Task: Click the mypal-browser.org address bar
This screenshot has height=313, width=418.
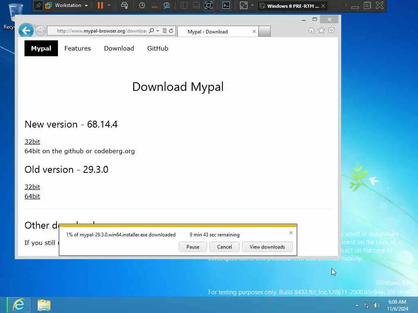Action: point(101,31)
